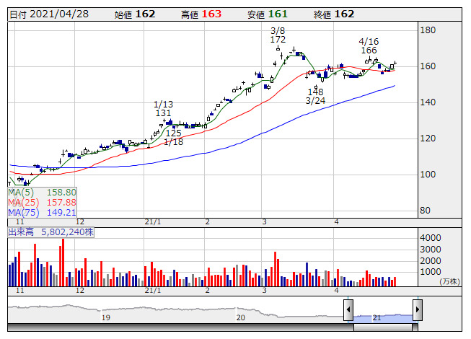The height and width of the screenshot is (339, 471).
Task: Click the left range handle arrow
Action: tap(348, 311)
